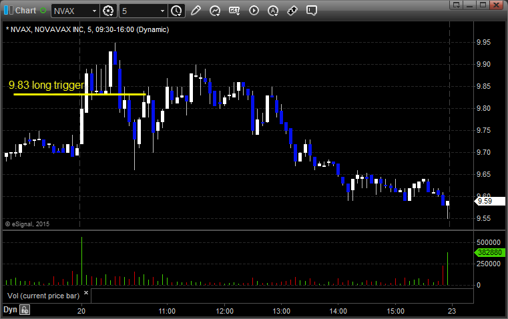Click the 9.83 long trigger text label
Screen dimensions: 508x319
click(46, 85)
